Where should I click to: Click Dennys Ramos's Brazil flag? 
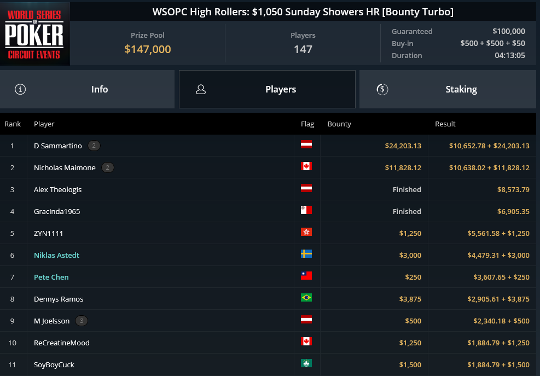[x=306, y=297]
